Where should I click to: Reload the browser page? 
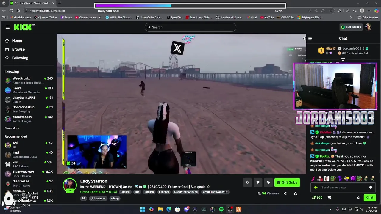(11, 11)
